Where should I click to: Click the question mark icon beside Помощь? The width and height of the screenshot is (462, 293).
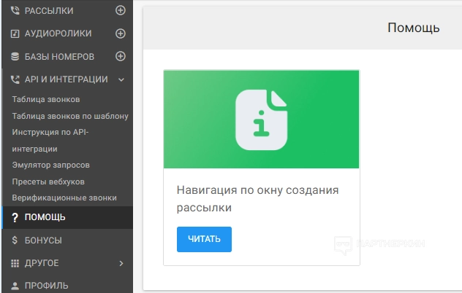click(15, 217)
